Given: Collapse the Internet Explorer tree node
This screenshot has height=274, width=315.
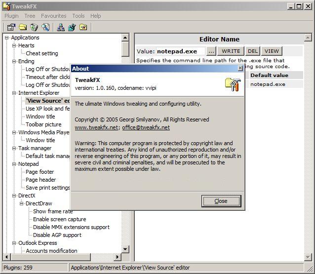Looking at the screenshot, I should click(14, 93).
